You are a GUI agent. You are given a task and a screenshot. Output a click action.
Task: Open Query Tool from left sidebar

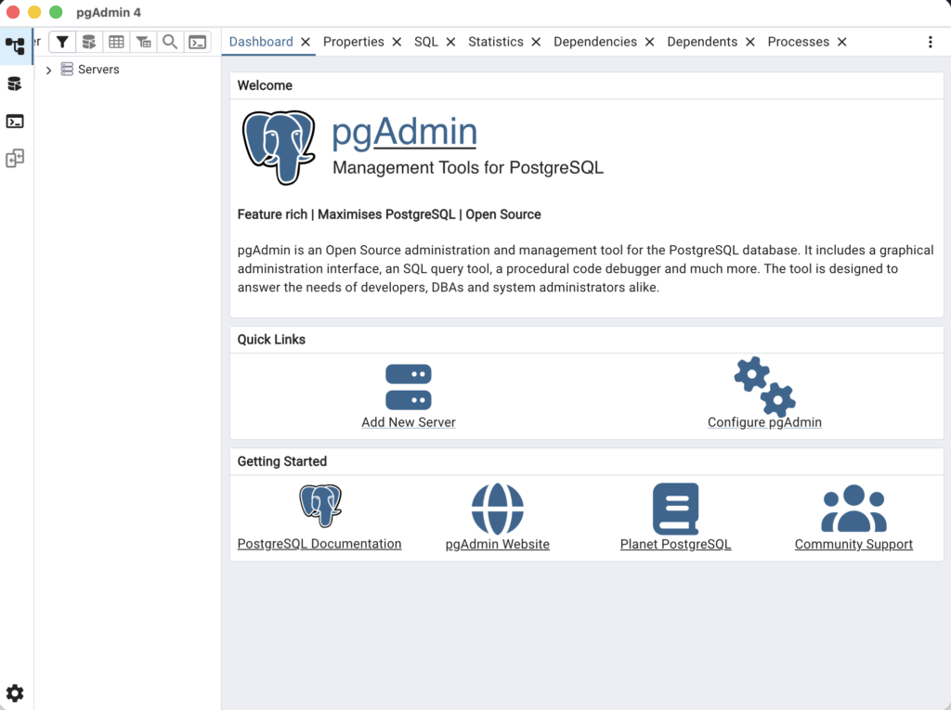15,84
